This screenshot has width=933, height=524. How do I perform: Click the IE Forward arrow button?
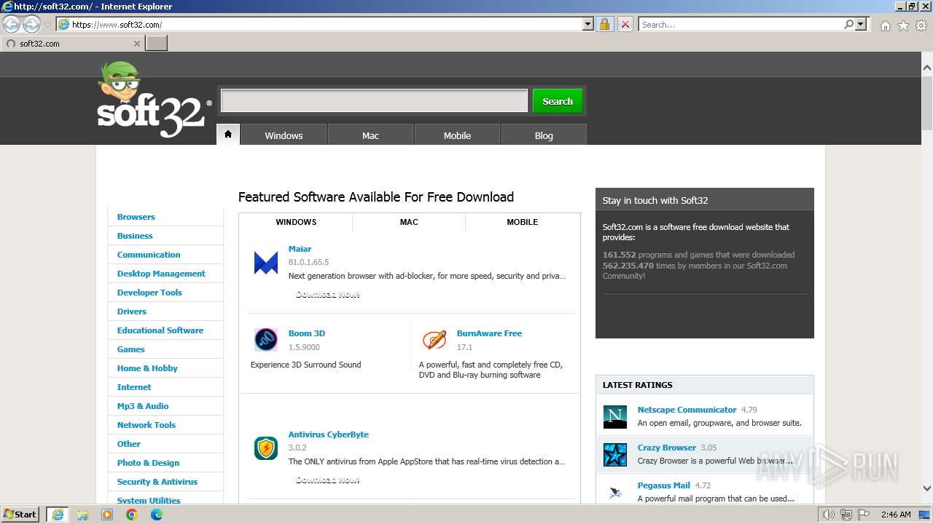tap(31, 25)
